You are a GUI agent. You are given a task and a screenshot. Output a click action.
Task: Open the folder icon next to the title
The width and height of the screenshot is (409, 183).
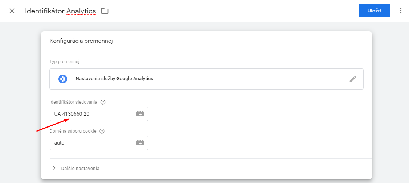[105, 11]
